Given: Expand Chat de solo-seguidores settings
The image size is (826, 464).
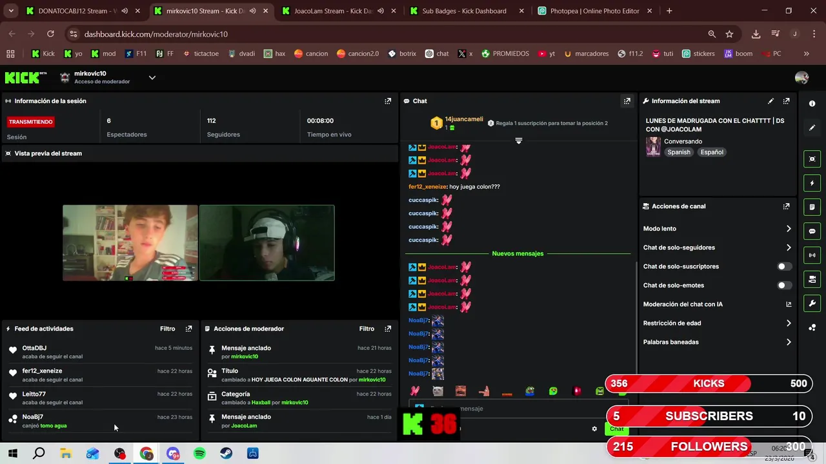Looking at the screenshot, I should coord(789,247).
